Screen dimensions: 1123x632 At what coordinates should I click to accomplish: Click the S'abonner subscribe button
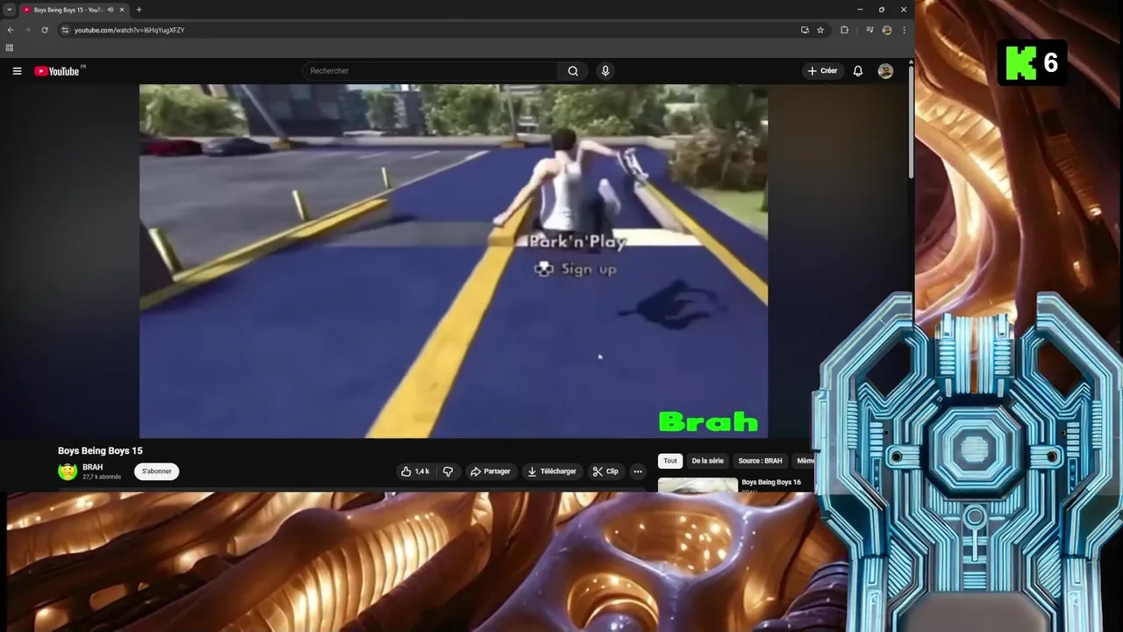pos(157,471)
